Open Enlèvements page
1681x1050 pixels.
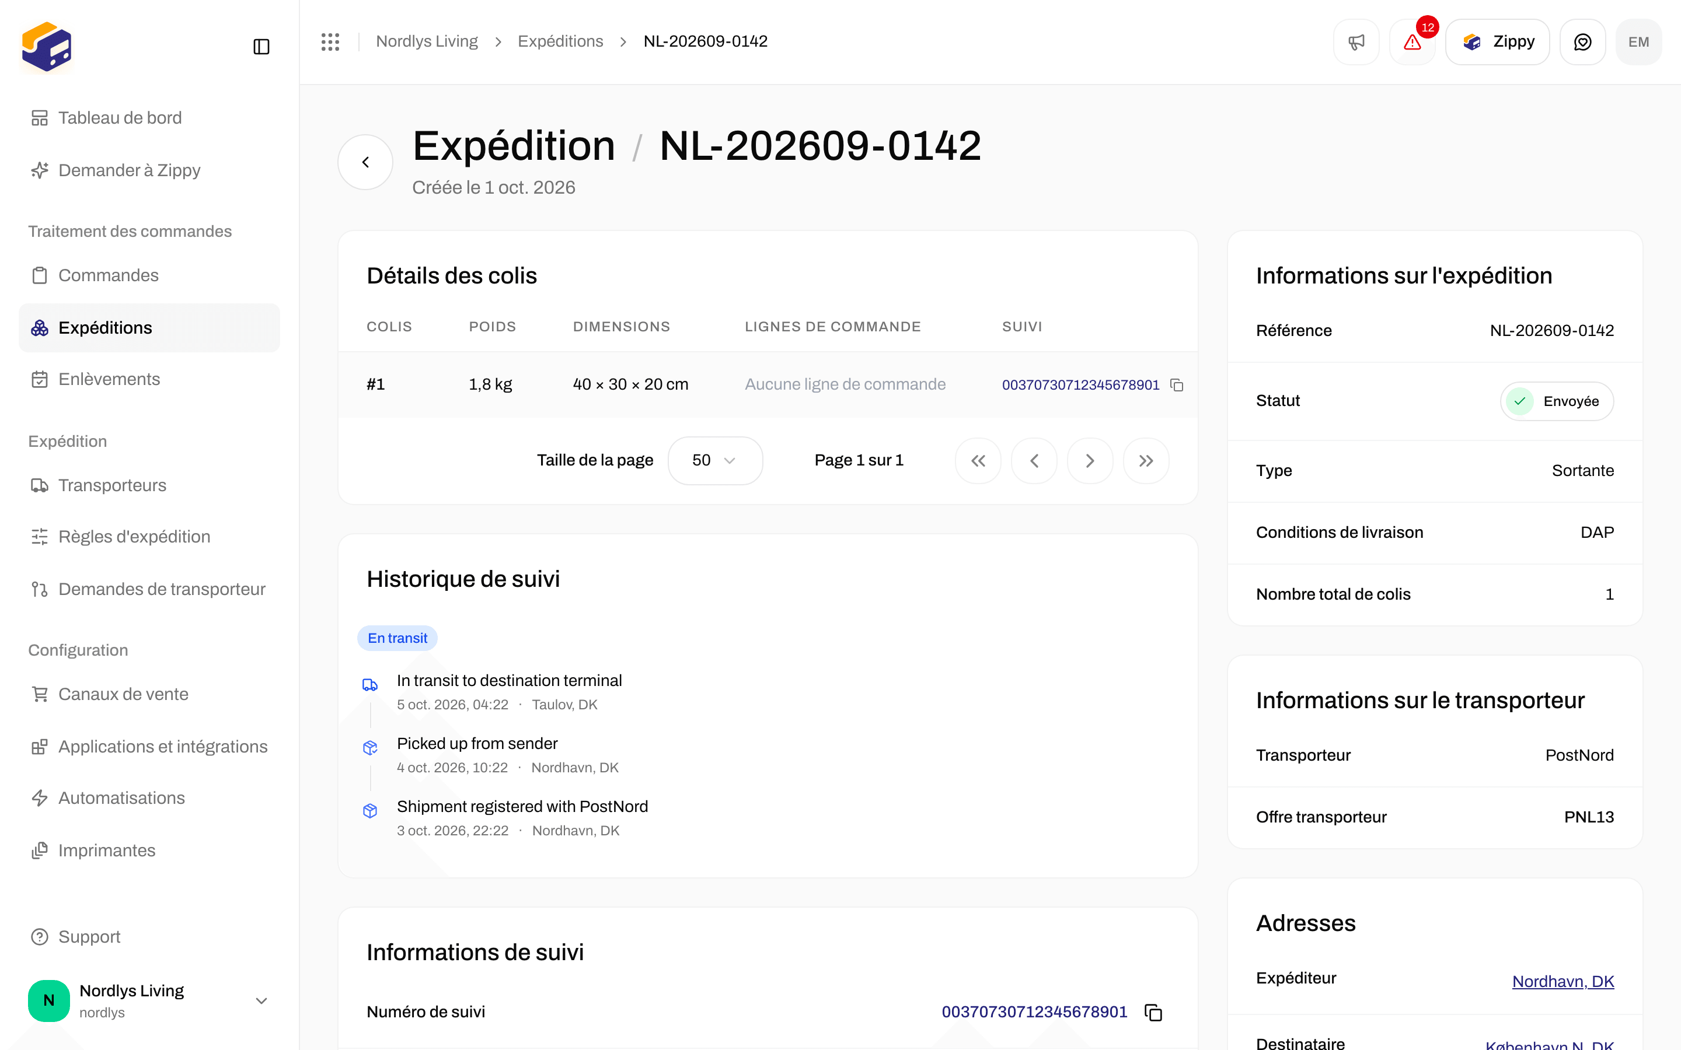tap(149, 379)
